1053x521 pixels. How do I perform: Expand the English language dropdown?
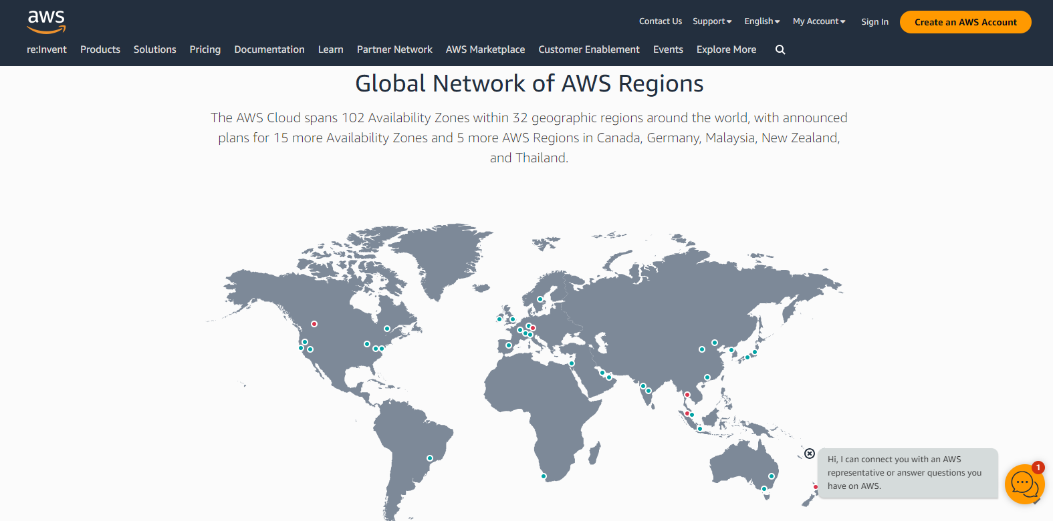point(762,21)
